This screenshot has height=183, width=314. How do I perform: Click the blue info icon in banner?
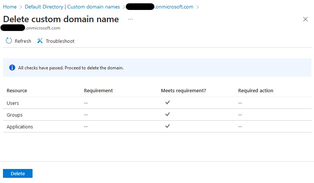point(12,68)
